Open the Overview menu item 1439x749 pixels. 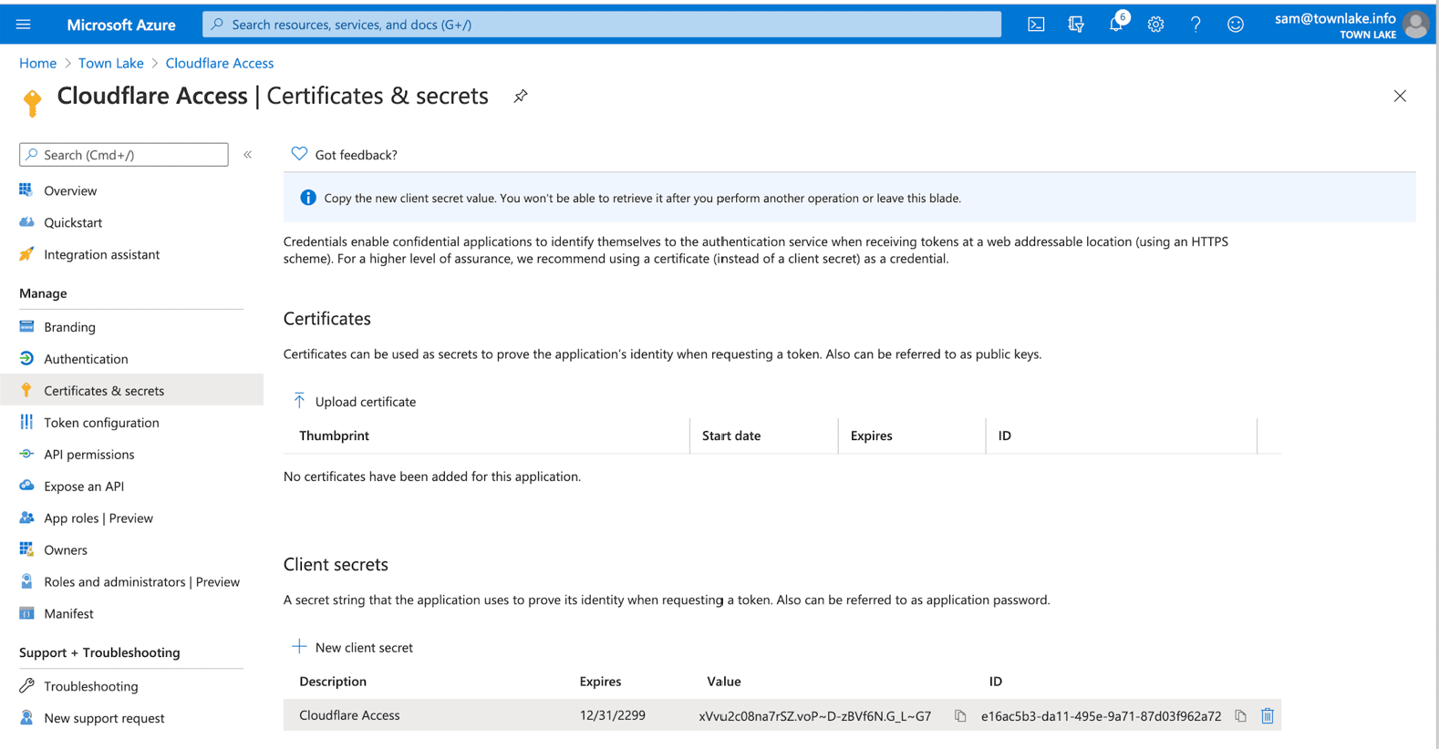tap(70, 190)
